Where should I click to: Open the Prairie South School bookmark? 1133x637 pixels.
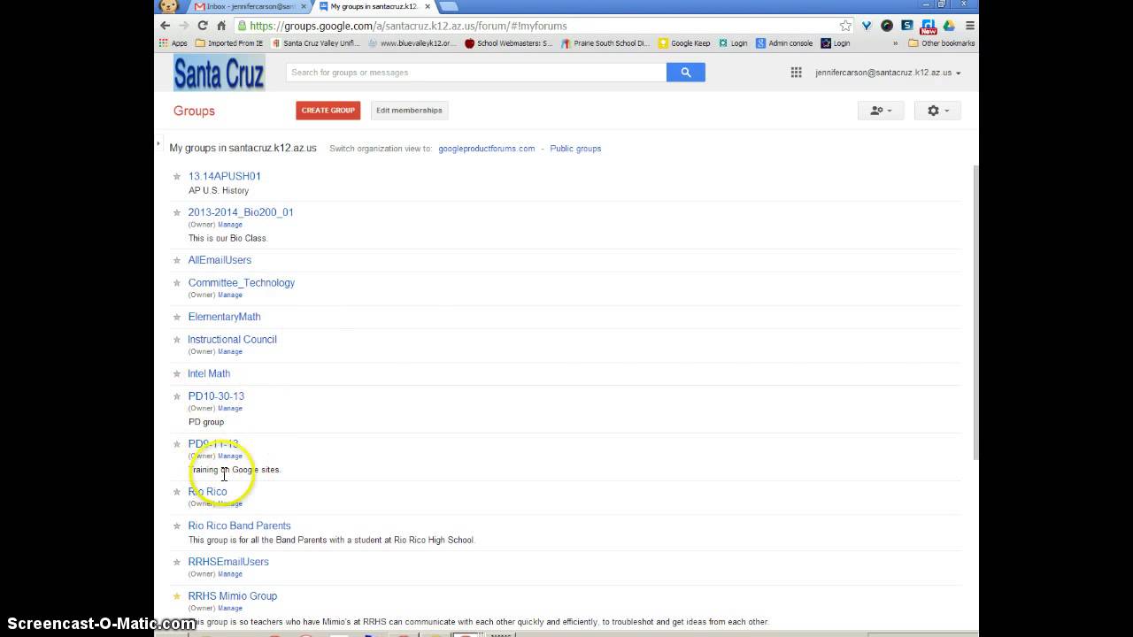tap(605, 42)
